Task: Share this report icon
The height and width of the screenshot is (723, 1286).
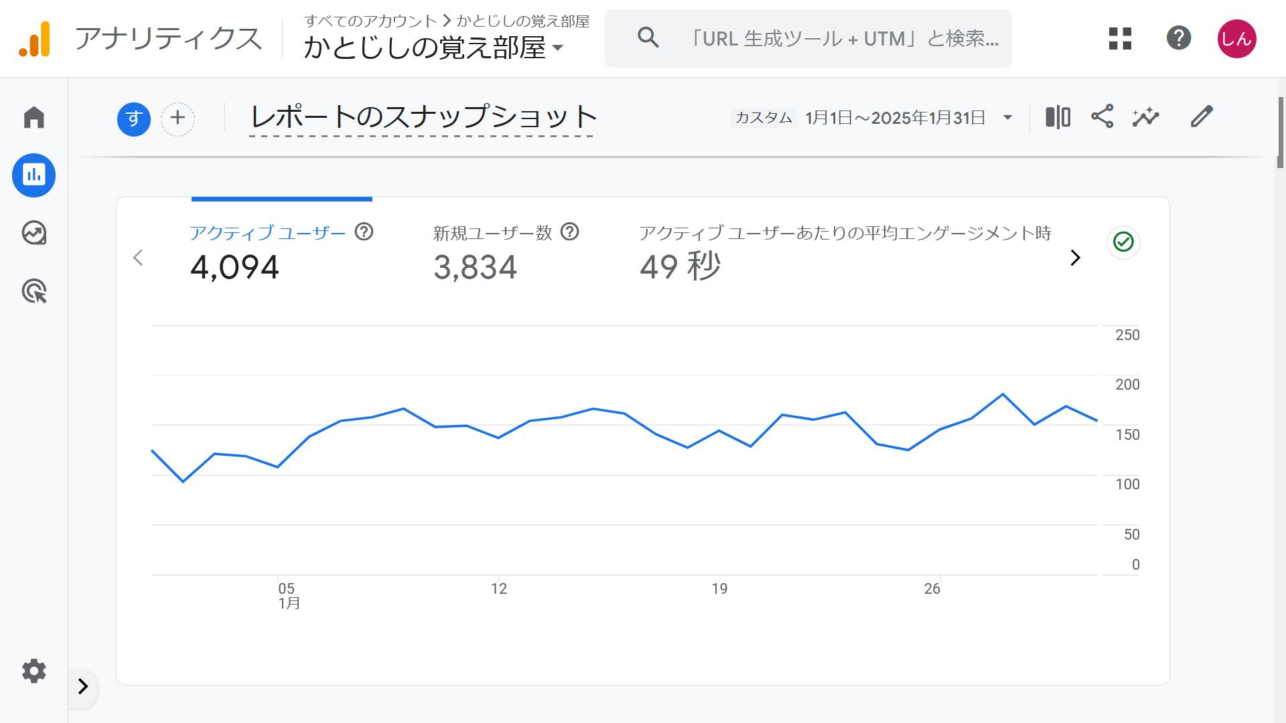Action: (1102, 116)
